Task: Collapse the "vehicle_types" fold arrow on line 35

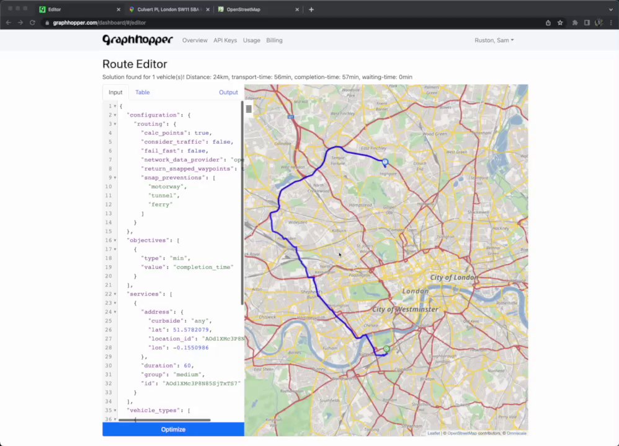Action: 115,411
